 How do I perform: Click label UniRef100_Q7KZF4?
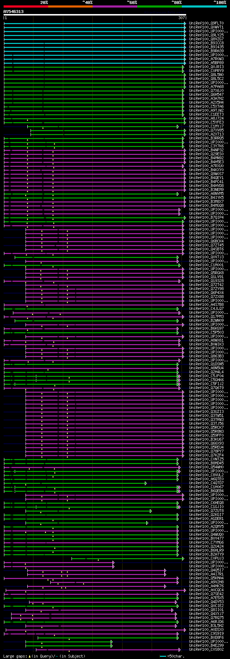tap(206, 455)
